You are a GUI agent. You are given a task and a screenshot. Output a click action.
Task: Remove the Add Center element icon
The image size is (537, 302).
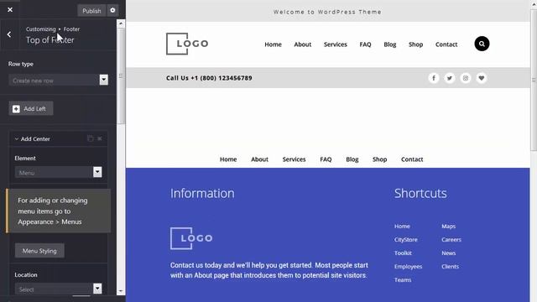(x=100, y=138)
